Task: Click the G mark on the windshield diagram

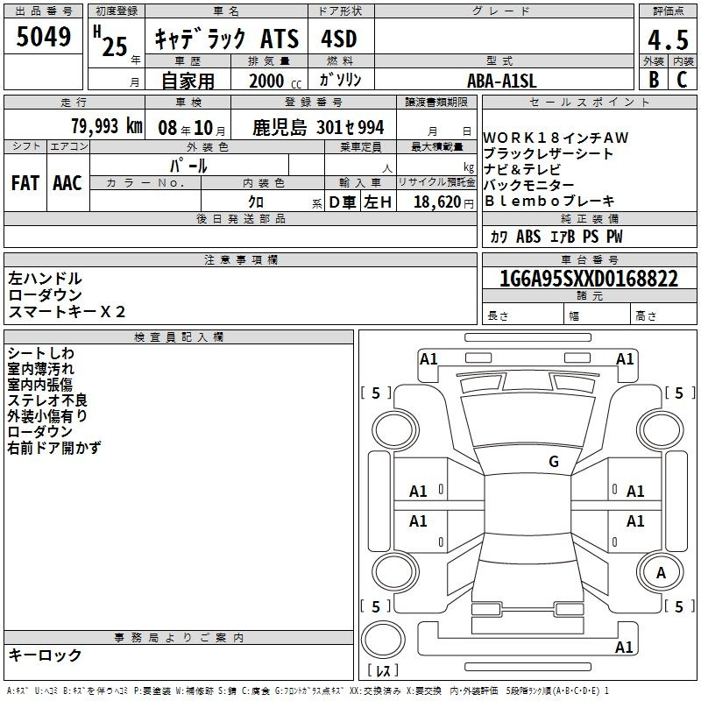Action: point(553,462)
